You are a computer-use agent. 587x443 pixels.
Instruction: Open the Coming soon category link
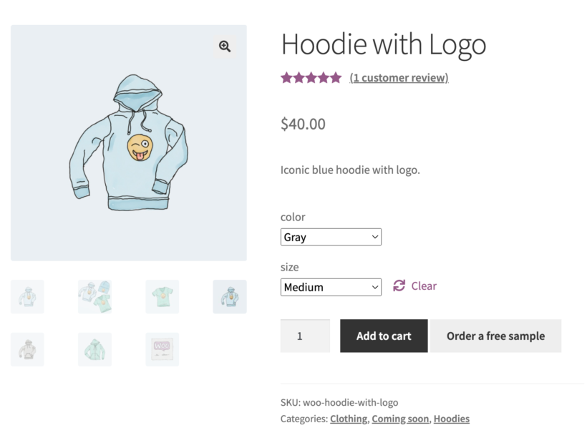pyautogui.click(x=400, y=419)
